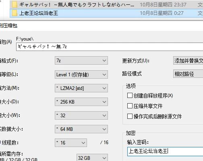
Task: Open CPU thread count 16 dropdown
Action: 71,143
